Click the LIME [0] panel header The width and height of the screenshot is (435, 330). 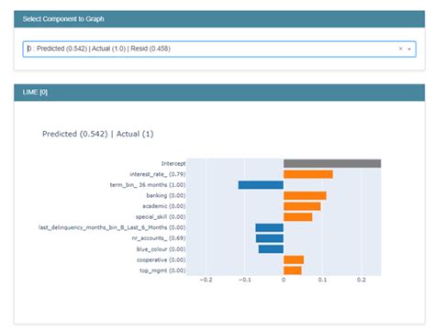coord(219,93)
